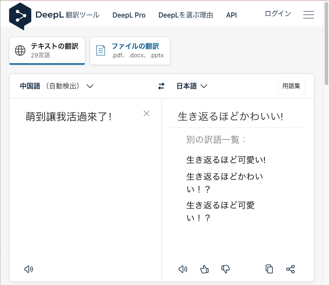The image size is (329, 285).
Task: Play audio of the source text
Action: pos(29,269)
